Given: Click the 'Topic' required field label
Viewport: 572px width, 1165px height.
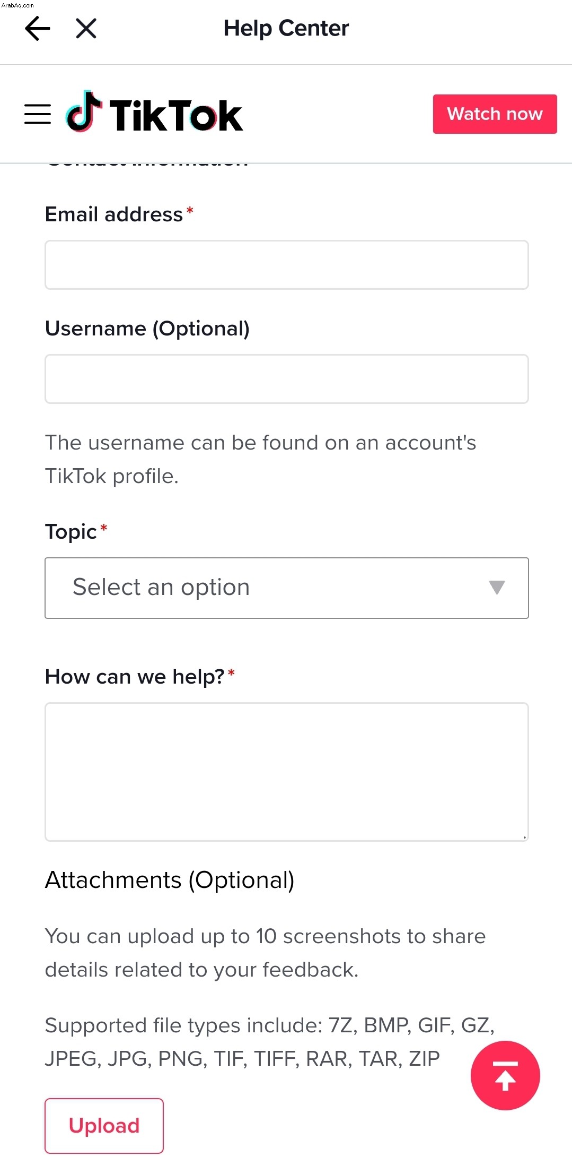Looking at the screenshot, I should (x=71, y=532).
